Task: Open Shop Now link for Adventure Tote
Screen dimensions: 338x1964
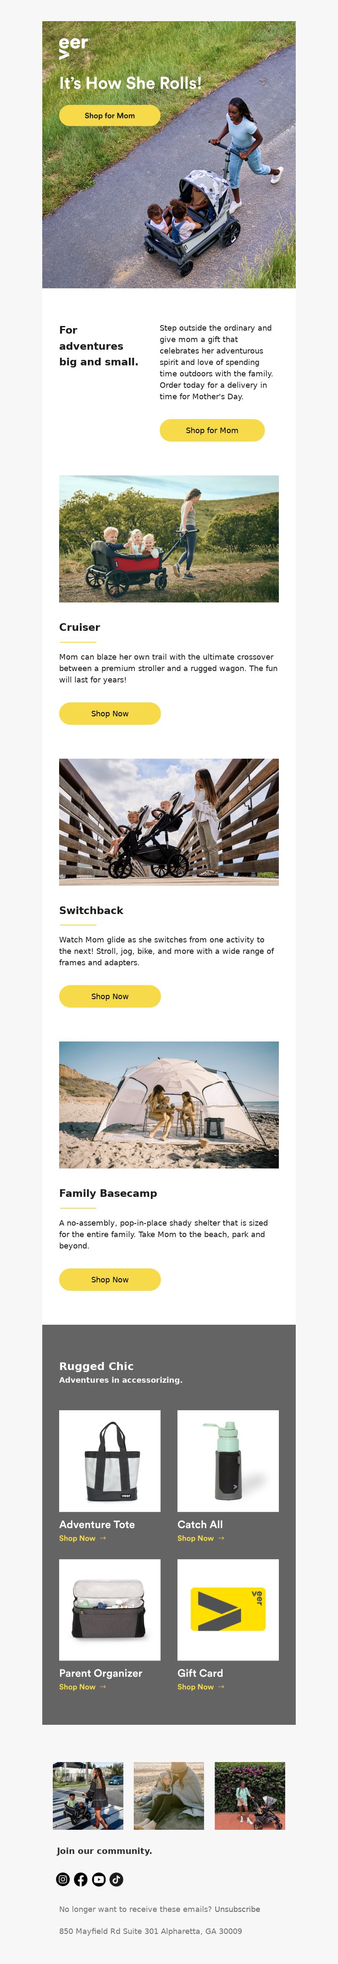Action: (x=82, y=1538)
